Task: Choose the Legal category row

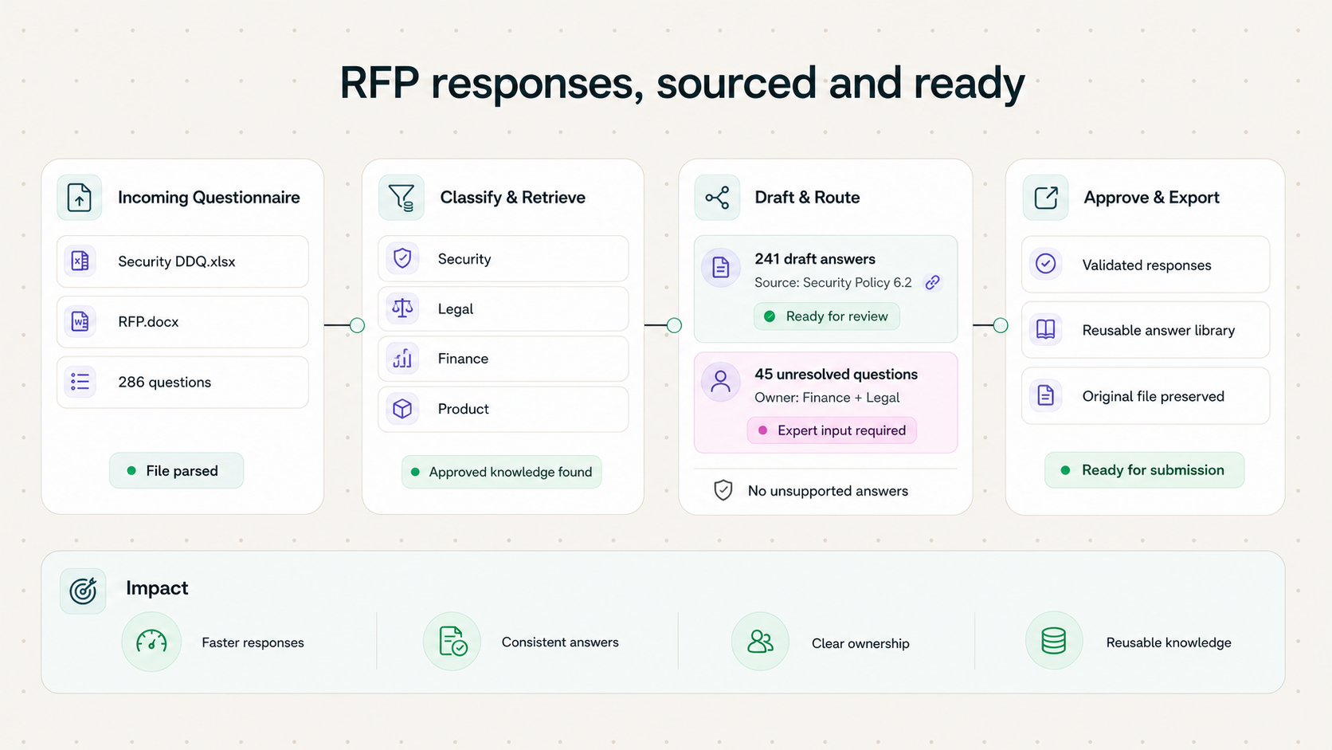Action: pyautogui.click(x=503, y=308)
